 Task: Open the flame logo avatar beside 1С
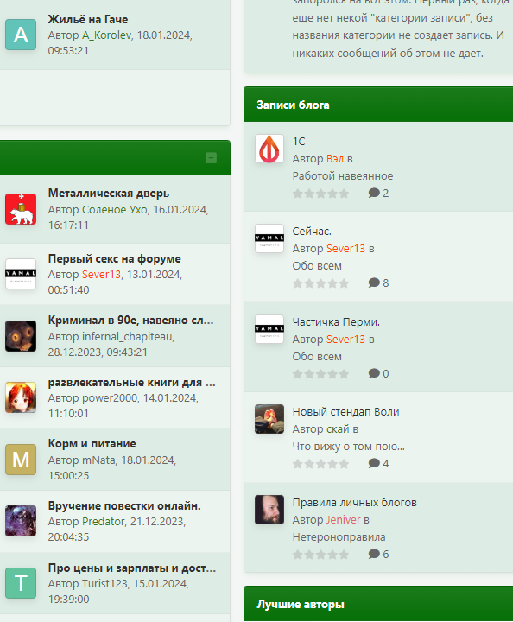tap(269, 149)
